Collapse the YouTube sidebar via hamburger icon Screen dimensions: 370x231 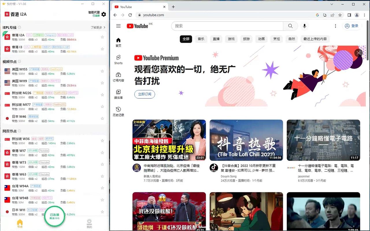pyautogui.click(x=118, y=26)
